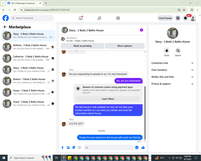The height and width of the screenshot is (161, 201).
Task: Click the address bar URL
Action: (x=47, y=10)
